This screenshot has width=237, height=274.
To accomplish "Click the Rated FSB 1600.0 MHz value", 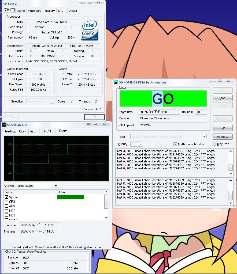I will pos(38,90).
